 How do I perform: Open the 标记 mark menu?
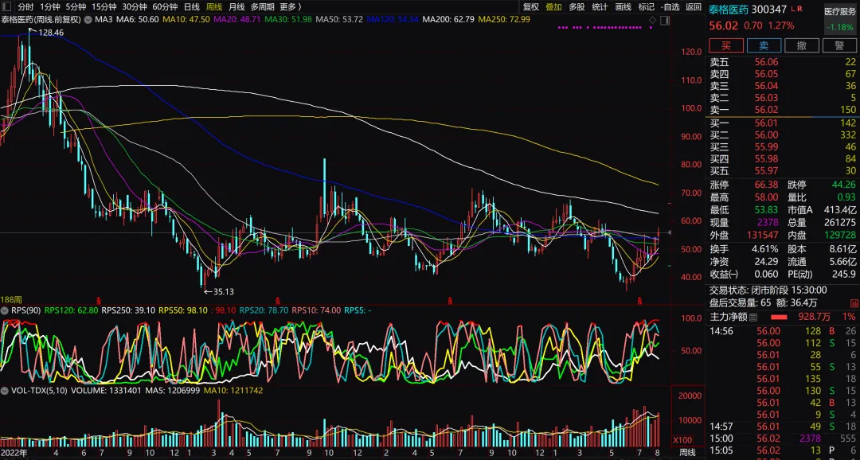coord(646,7)
